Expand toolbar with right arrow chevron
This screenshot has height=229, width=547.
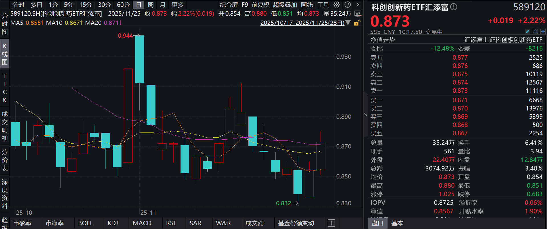click(358, 5)
